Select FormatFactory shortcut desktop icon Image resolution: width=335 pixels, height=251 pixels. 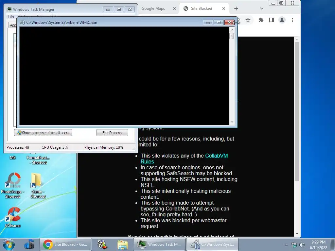(x=38, y=160)
